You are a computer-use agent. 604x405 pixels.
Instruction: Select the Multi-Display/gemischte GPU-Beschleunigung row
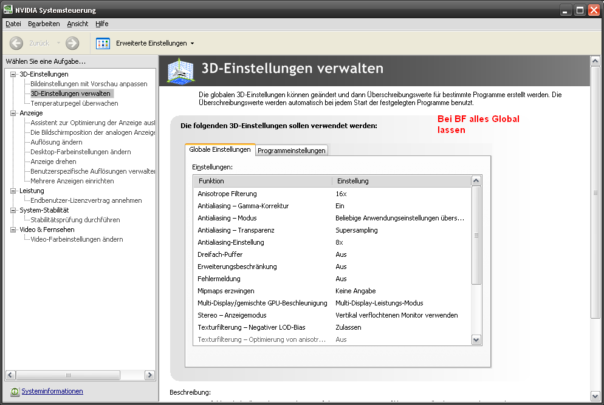tap(332, 303)
